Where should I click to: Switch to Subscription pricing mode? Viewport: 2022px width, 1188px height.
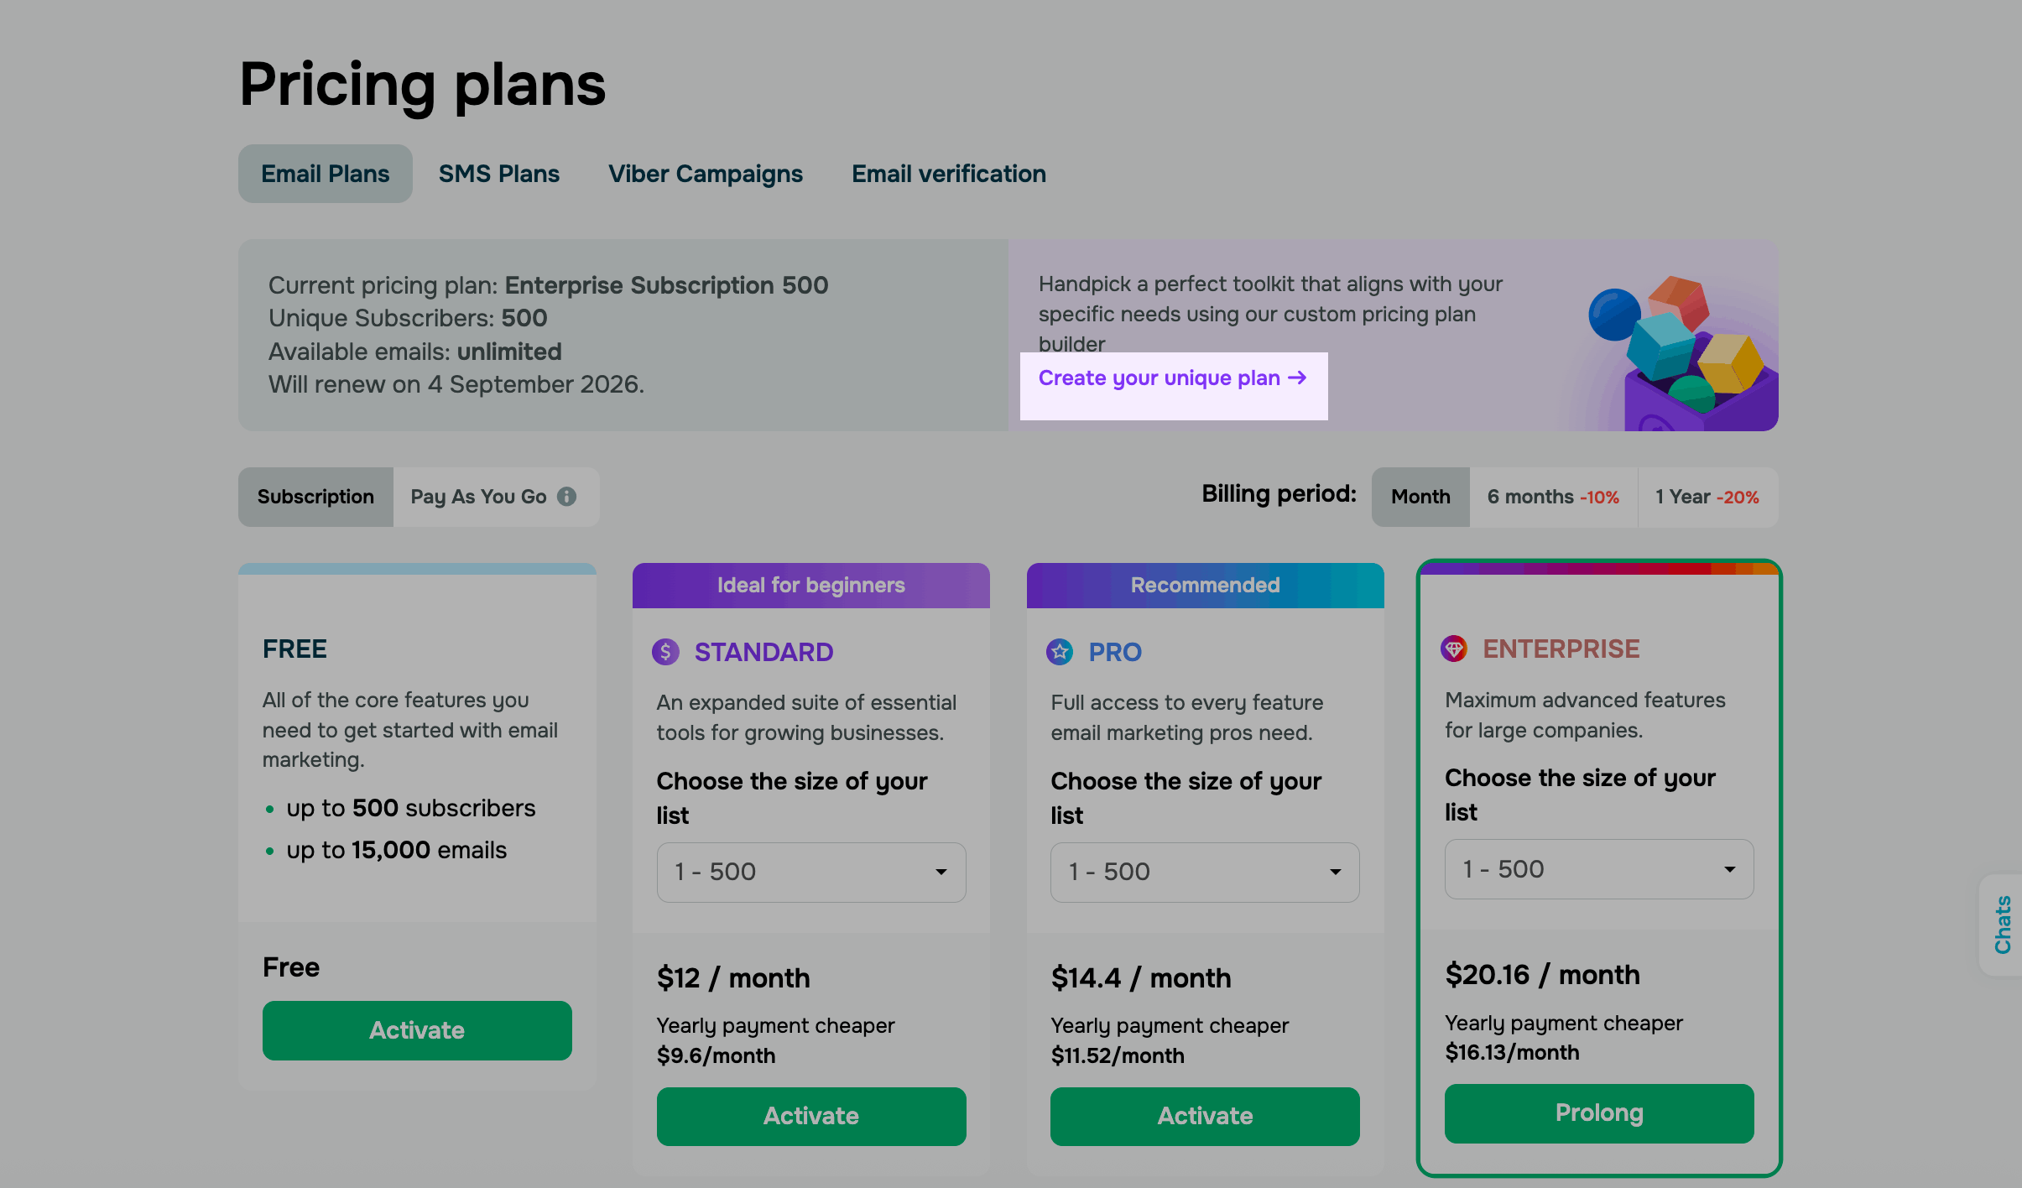pyautogui.click(x=315, y=497)
